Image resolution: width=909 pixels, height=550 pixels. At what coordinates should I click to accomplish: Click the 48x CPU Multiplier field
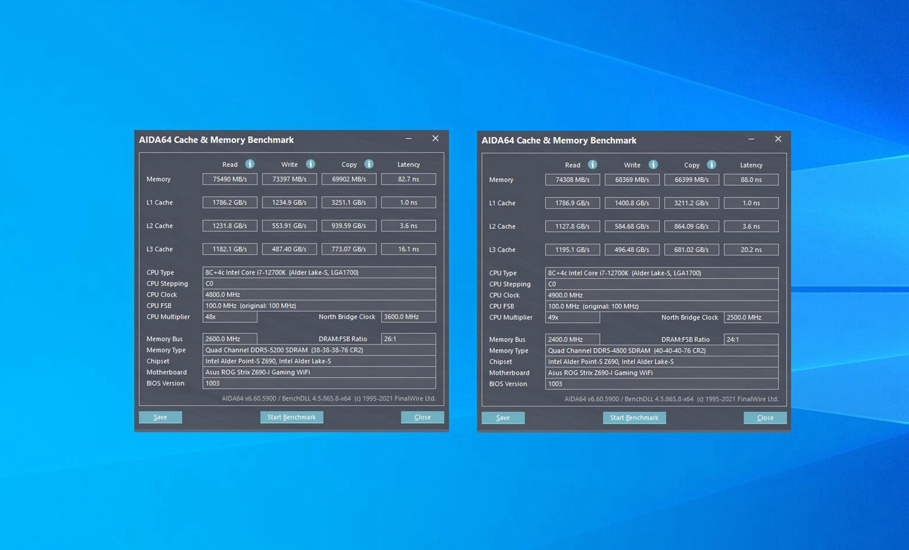230,317
